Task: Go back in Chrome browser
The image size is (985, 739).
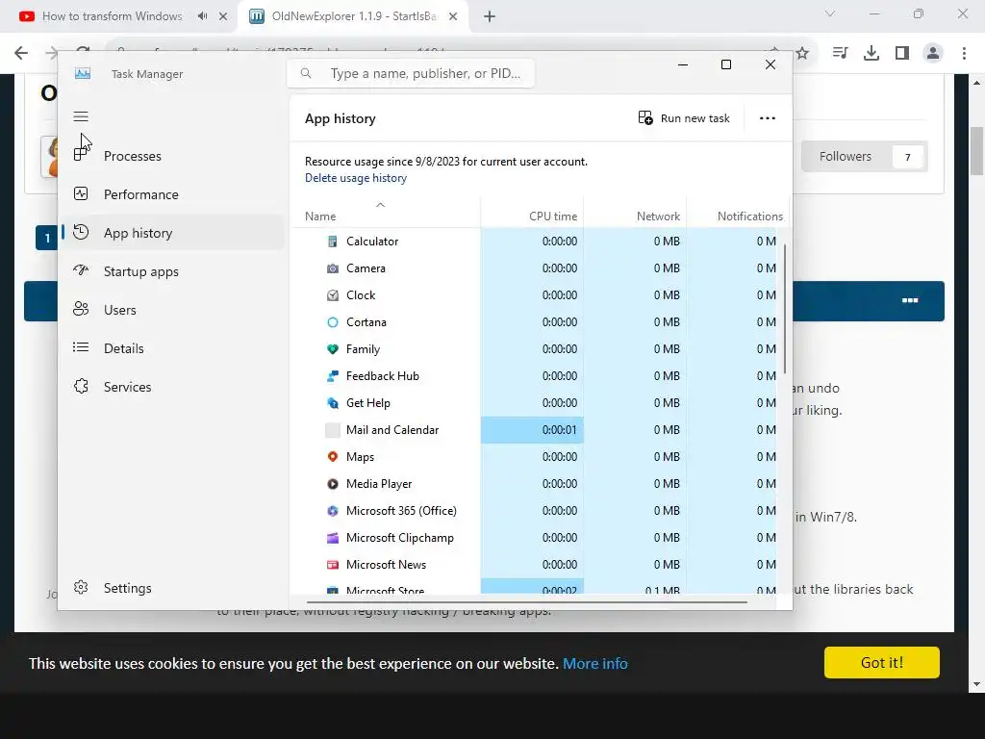Action: (21, 54)
